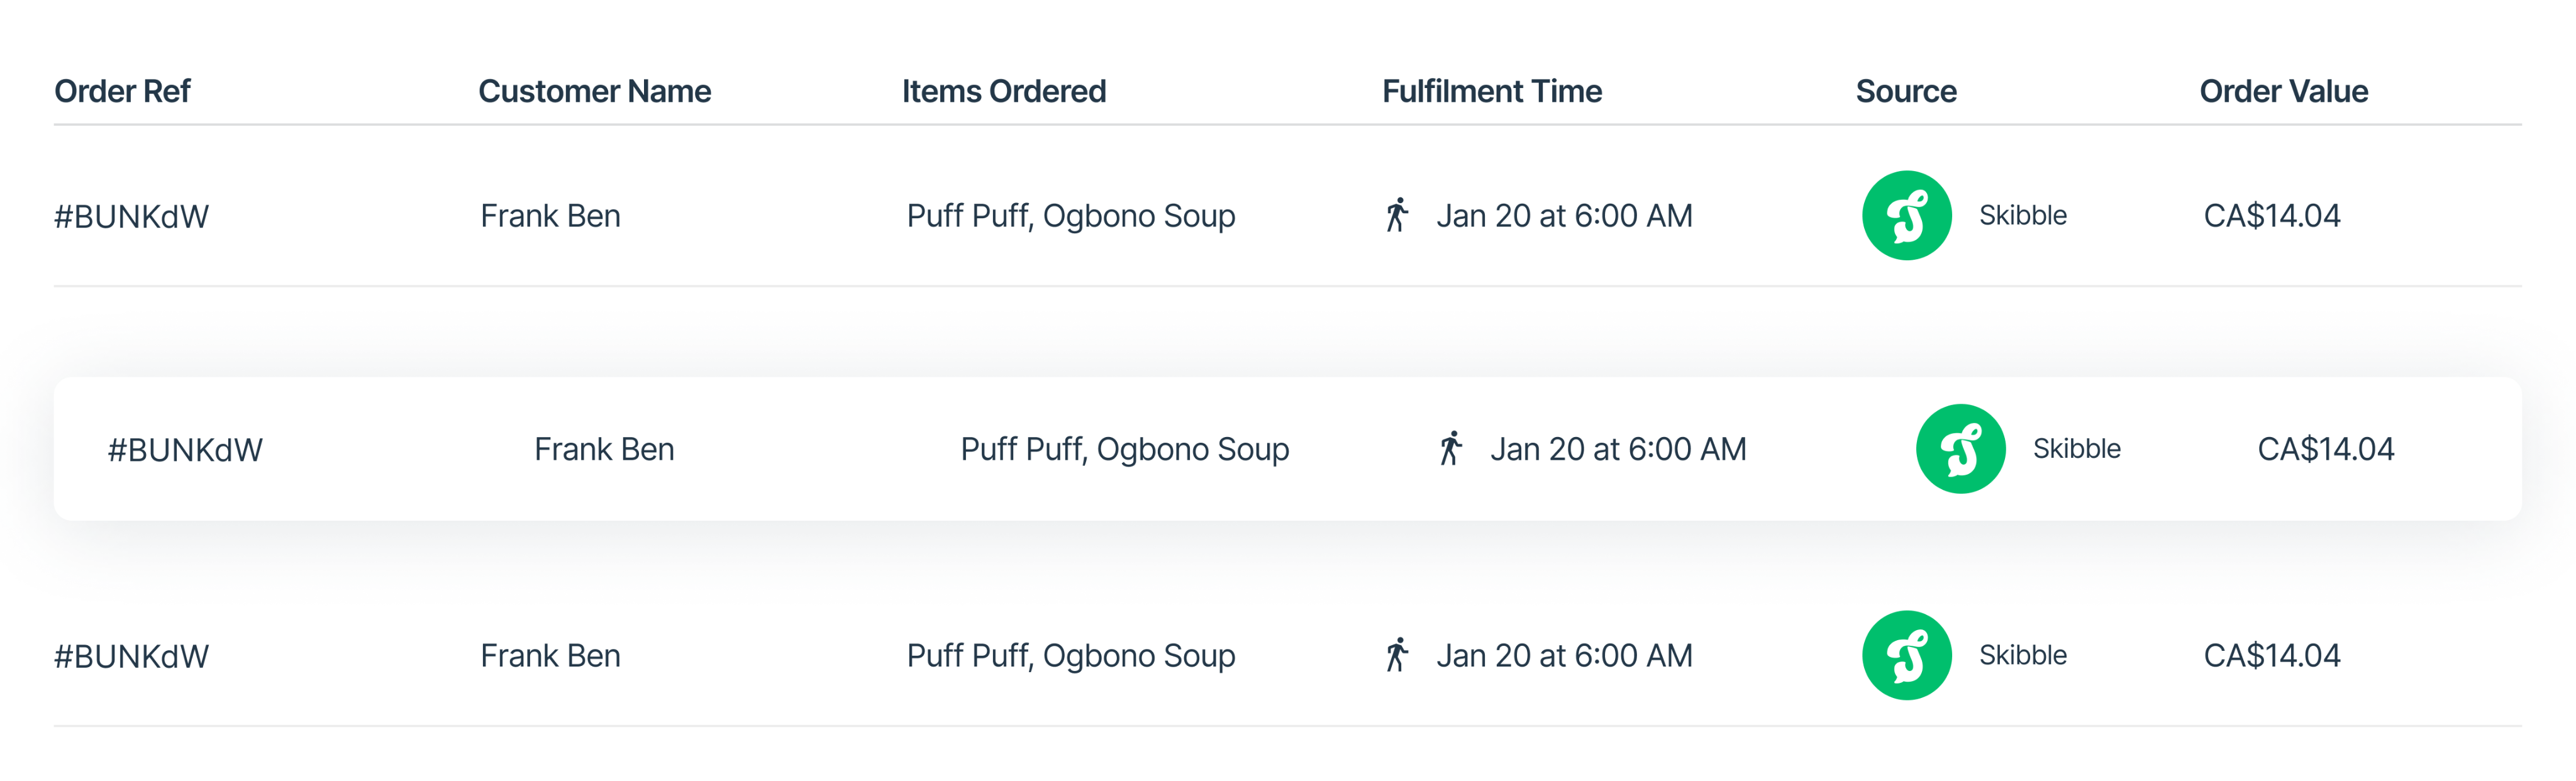The image size is (2576, 781).
Task: Click the Items Ordered column header
Action: point(1003,91)
